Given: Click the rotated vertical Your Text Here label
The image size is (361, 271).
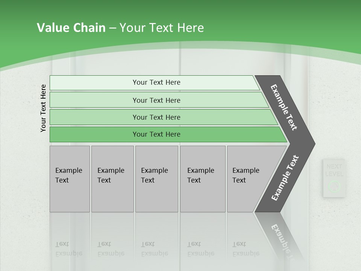Looking at the screenshot, I should [43, 108].
